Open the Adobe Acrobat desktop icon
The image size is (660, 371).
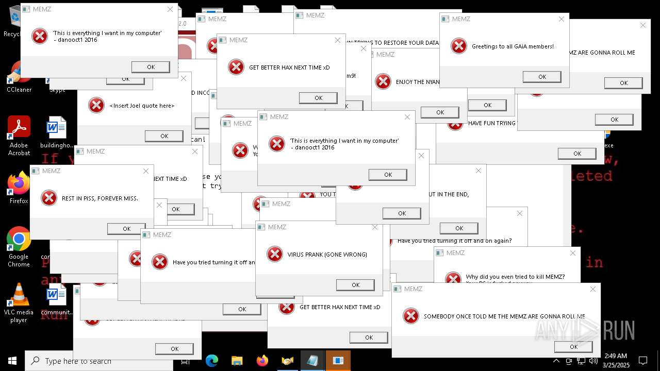(x=19, y=135)
